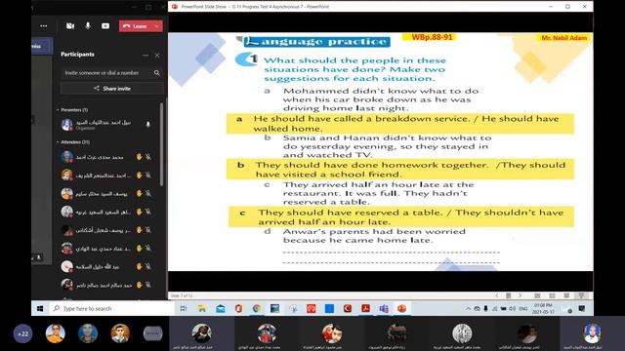Click raised hand icon for يوسف شعبان
625x351 pixels.
[139, 230]
